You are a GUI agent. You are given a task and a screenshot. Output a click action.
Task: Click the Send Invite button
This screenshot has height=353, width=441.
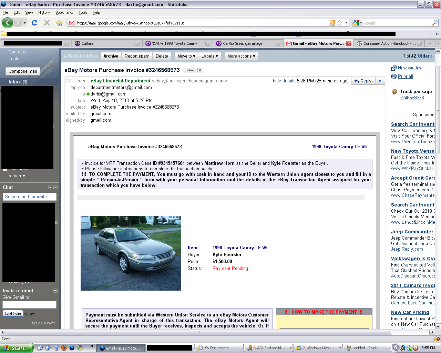[13, 313]
